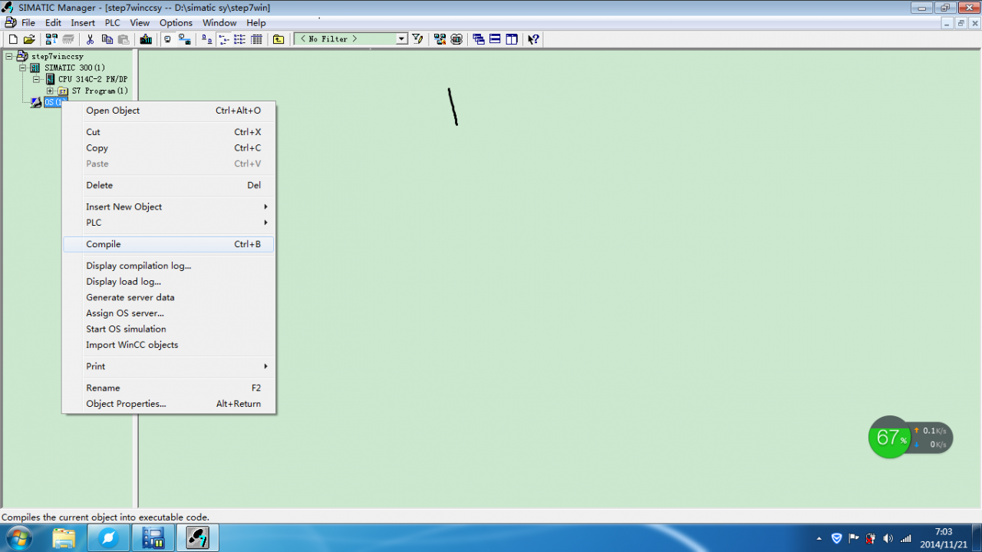Click the Cut scissors toolbar icon
The width and height of the screenshot is (982, 552).
point(91,39)
